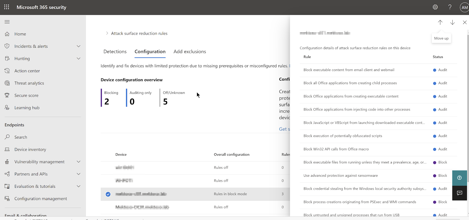Click the breadcrumb chevron before Attack surface reduction

point(107,33)
